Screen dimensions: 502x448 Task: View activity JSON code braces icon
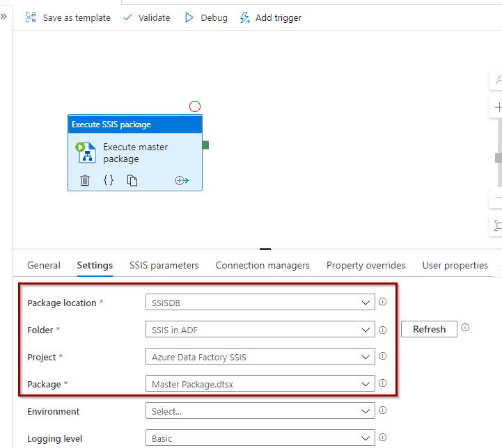pos(109,180)
